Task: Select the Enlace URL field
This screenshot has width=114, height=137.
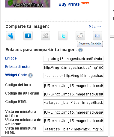Action: (x=73, y=59)
